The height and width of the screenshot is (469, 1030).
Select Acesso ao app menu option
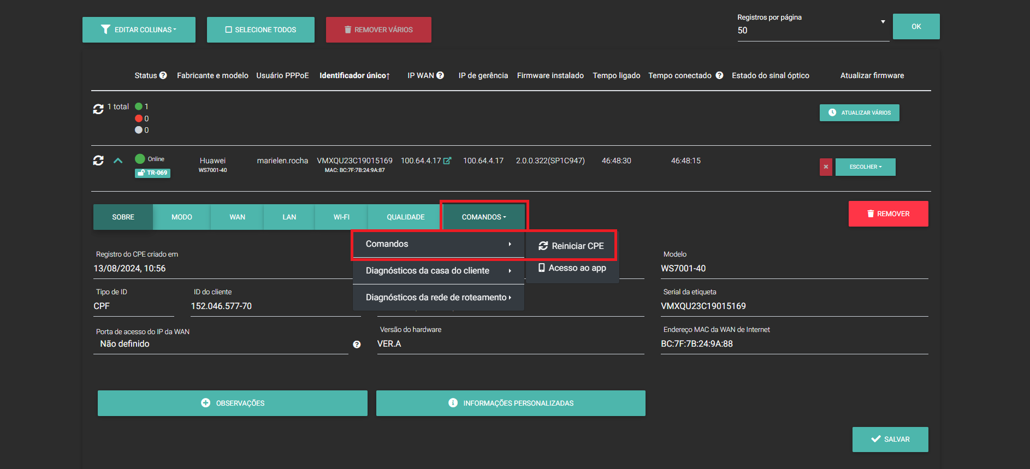(572, 268)
